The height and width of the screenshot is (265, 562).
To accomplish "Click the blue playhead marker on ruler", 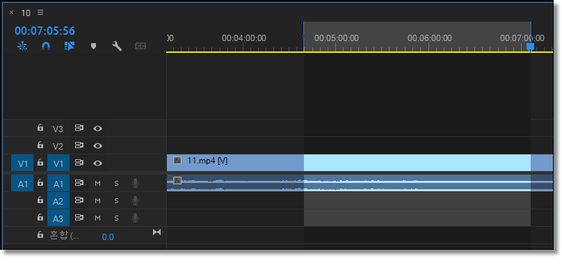I will coord(530,47).
